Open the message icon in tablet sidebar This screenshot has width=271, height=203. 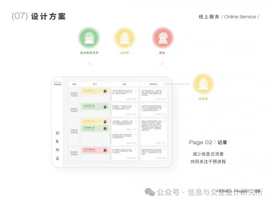point(57,150)
